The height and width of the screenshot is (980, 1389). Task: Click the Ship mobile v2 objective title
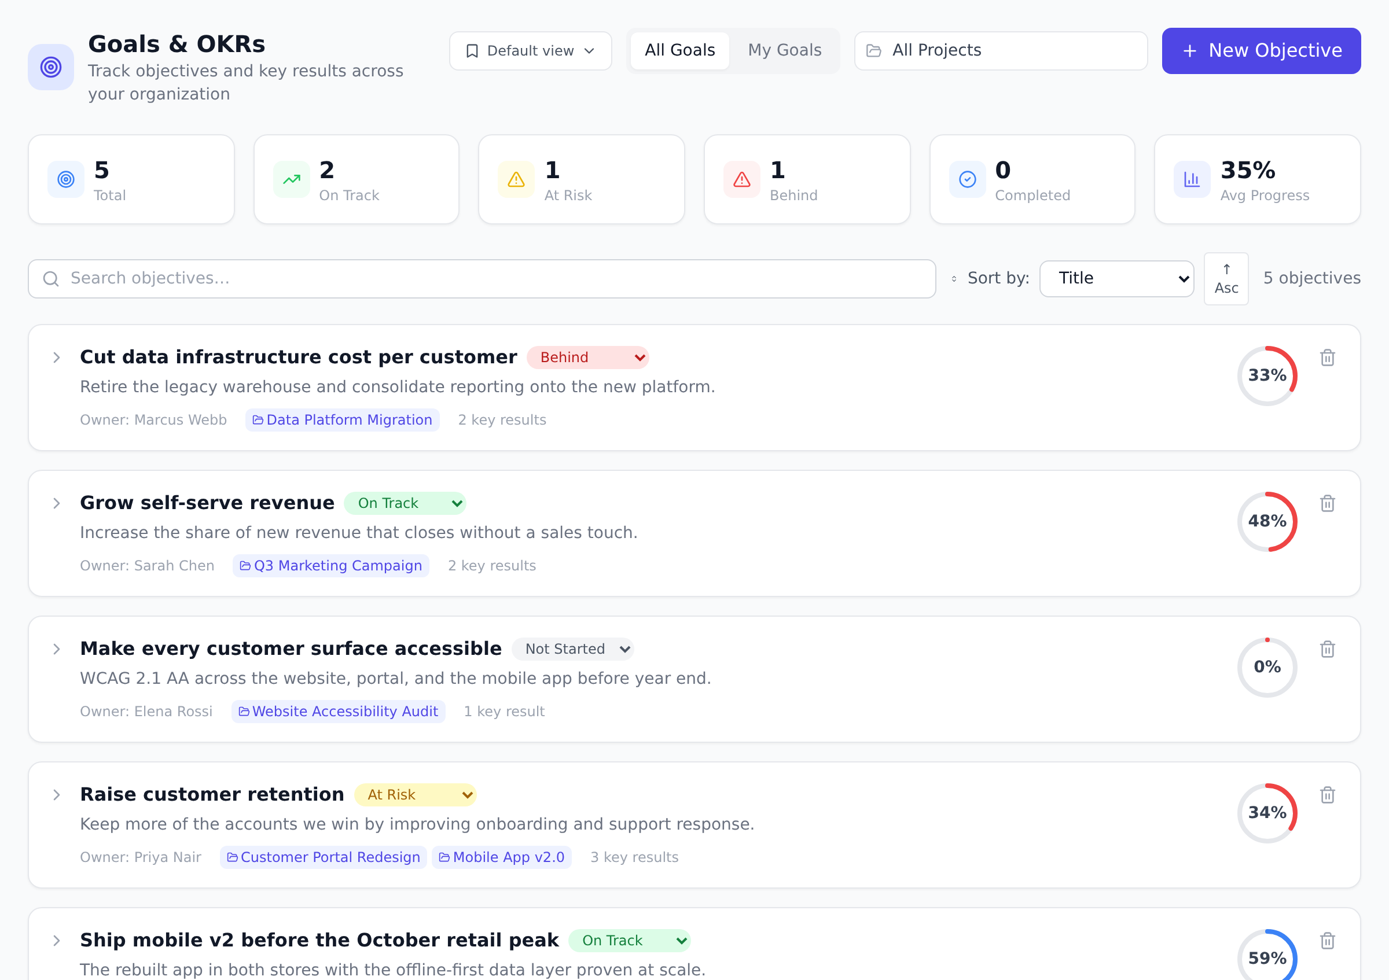(319, 940)
